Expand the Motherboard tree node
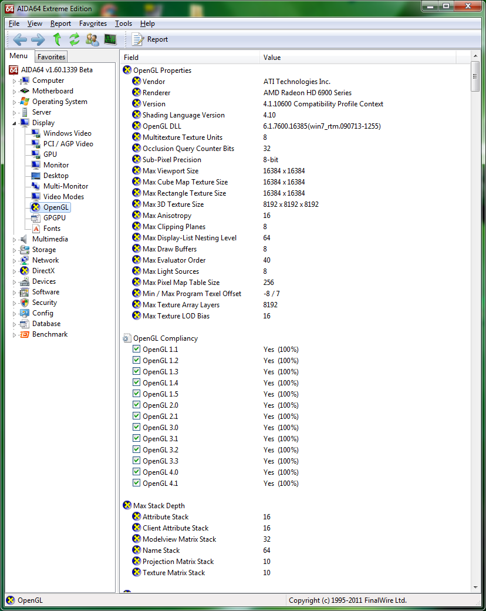486x611 pixels. pyautogui.click(x=15, y=92)
